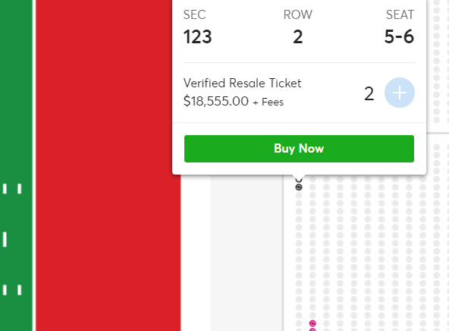
Task: Click the green Buy Now button
Action: click(299, 149)
